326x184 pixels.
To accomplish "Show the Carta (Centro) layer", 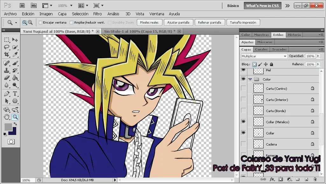I will click(244, 88).
